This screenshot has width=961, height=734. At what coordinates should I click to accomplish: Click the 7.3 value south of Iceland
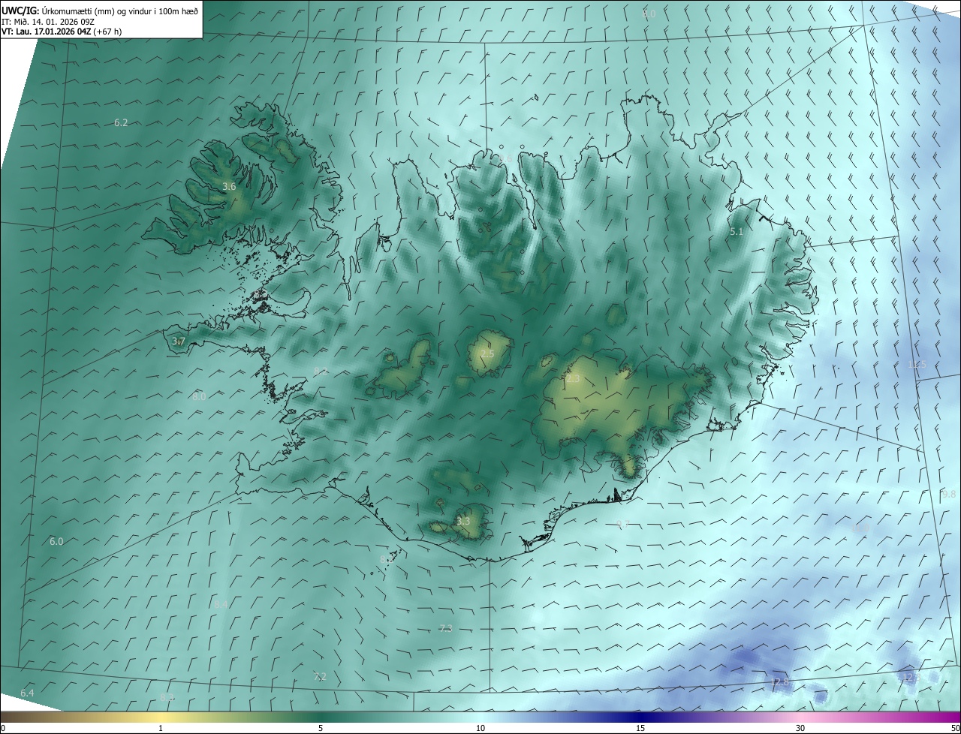point(446,628)
